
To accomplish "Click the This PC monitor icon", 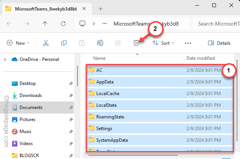I will coord(82,24).
